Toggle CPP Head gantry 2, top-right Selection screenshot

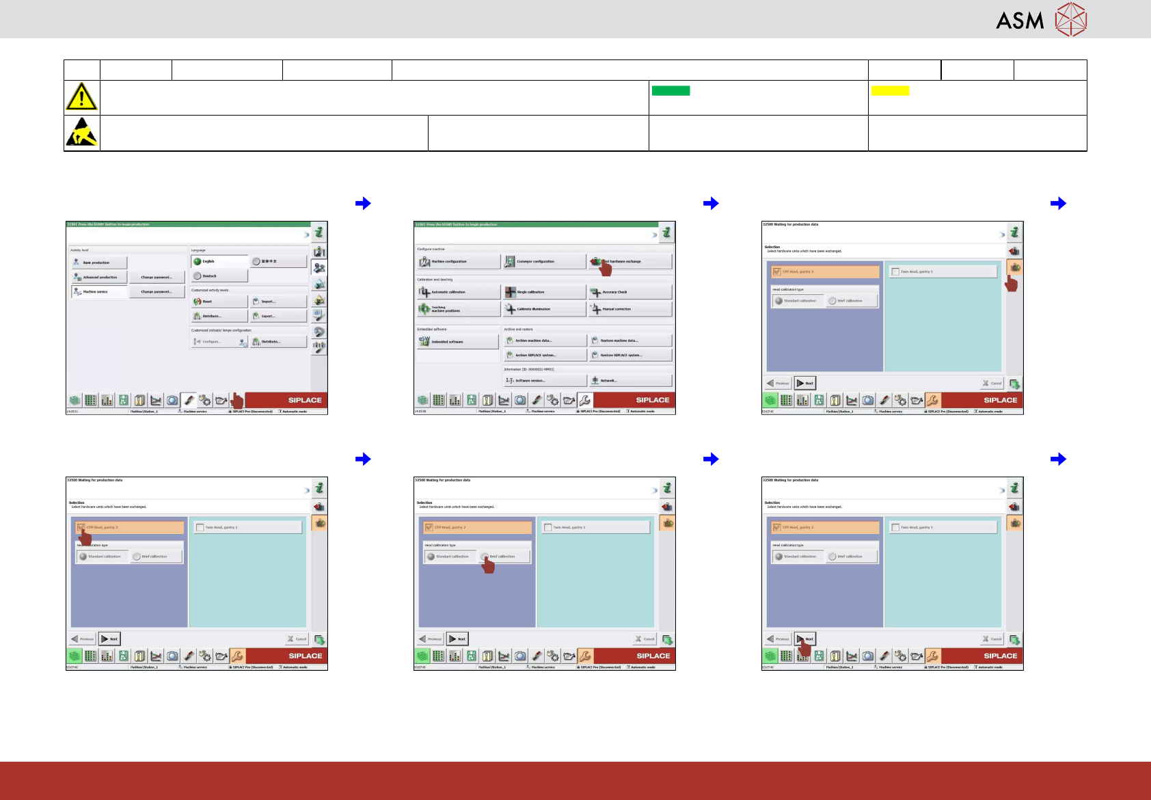[825, 271]
